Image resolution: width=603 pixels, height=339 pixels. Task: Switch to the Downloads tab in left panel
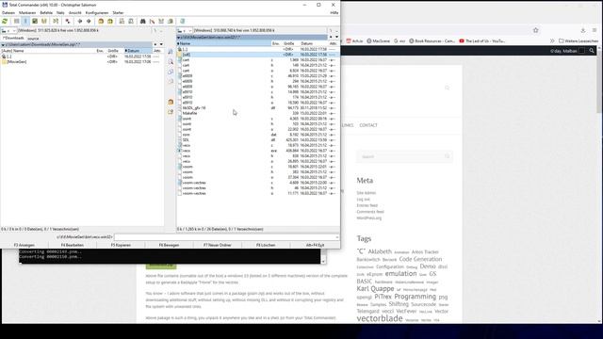pos(13,38)
